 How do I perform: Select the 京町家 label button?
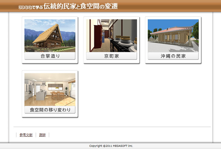pos(111,56)
